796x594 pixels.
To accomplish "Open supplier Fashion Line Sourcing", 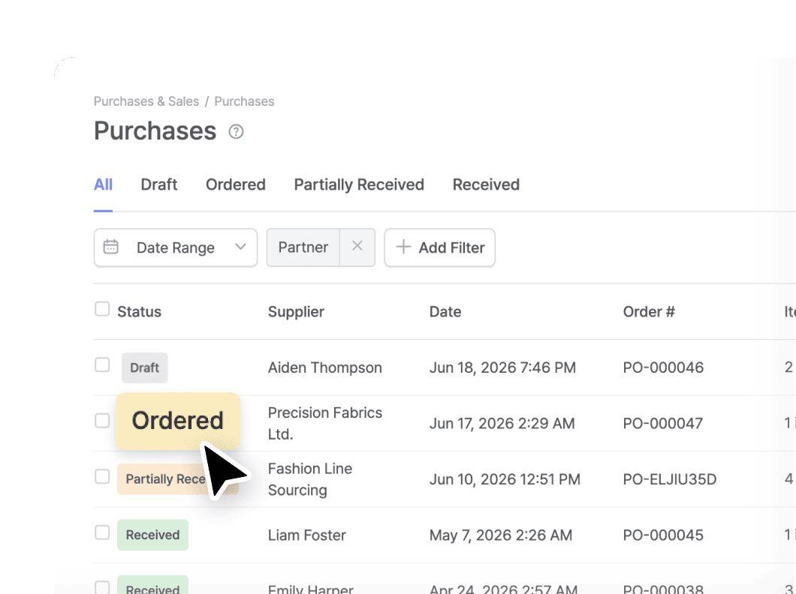I will pyautogui.click(x=309, y=479).
